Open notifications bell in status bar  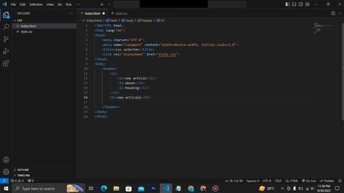click(340, 181)
